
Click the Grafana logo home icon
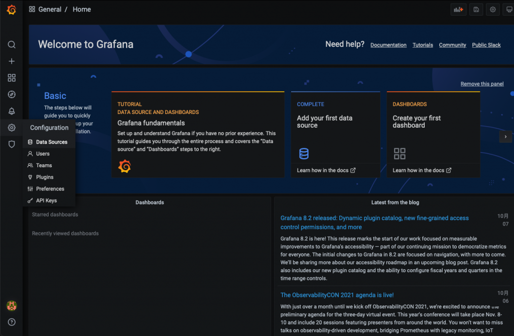click(x=12, y=10)
